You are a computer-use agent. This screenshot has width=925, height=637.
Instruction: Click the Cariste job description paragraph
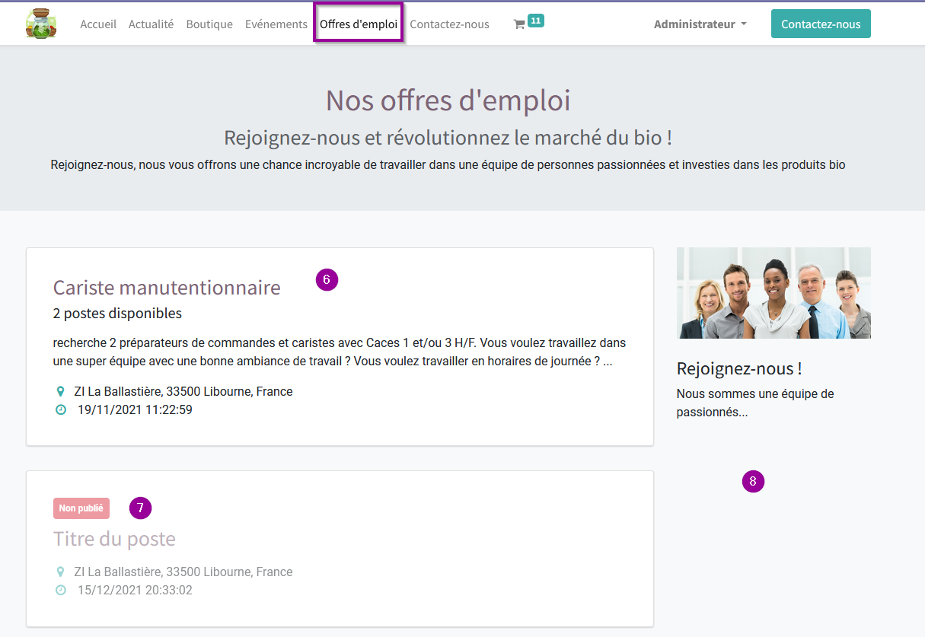[x=340, y=352]
